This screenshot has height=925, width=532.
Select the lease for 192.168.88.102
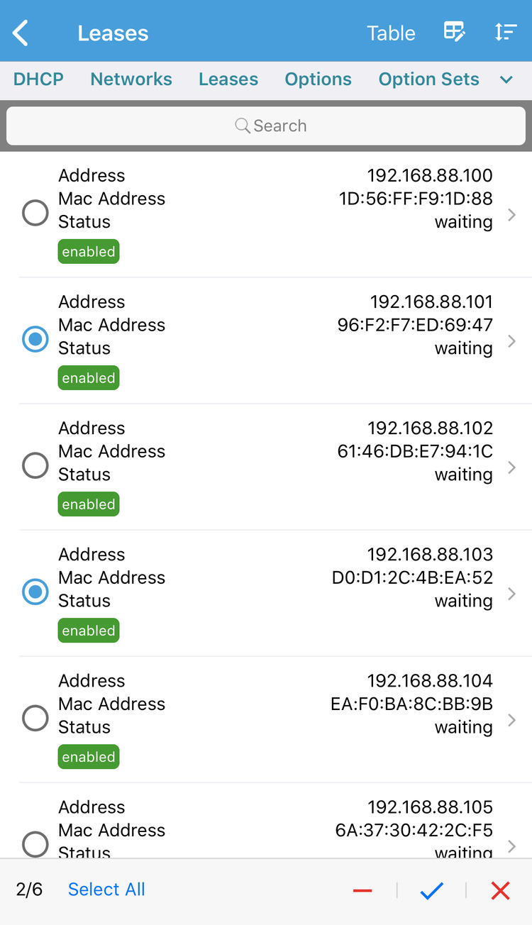pyautogui.click(x=35, y=465)
